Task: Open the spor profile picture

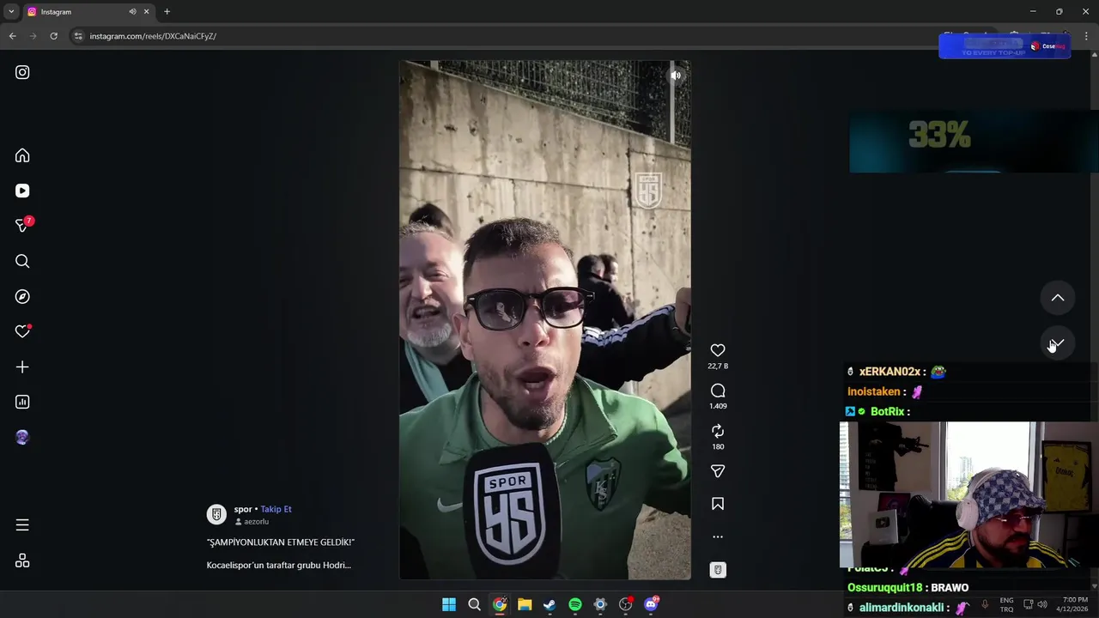Action: click(x=216, y=514)
